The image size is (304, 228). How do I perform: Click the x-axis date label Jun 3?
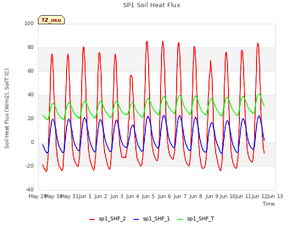(x=117, y=196)
